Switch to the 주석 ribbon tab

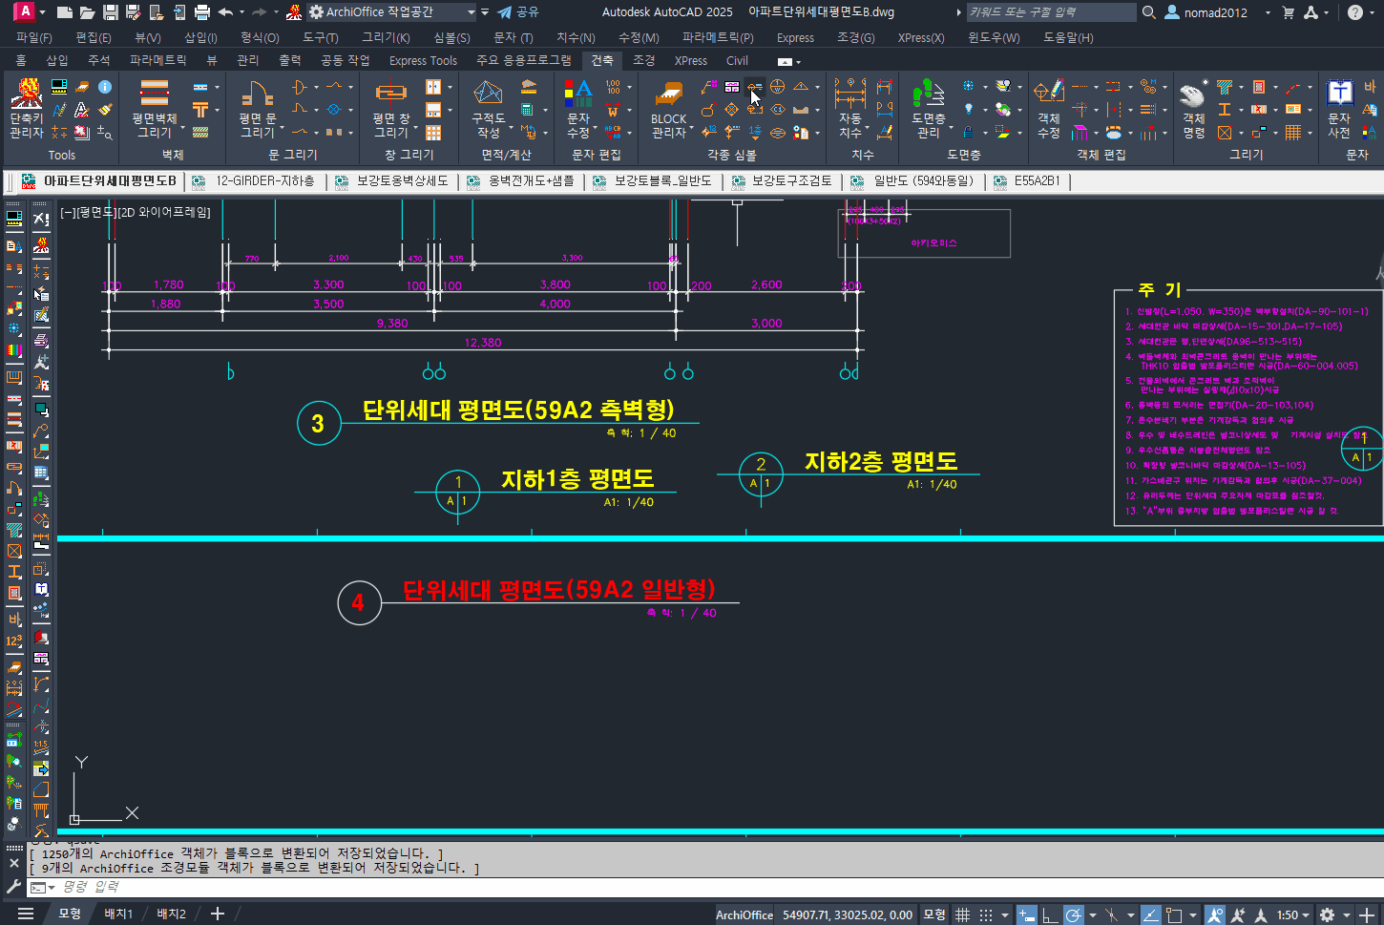tap(98, 60)
